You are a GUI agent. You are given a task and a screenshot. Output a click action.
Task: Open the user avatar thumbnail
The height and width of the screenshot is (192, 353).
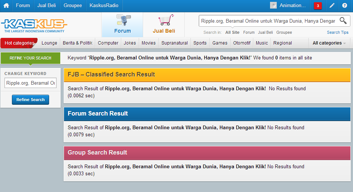click(273, 6)
